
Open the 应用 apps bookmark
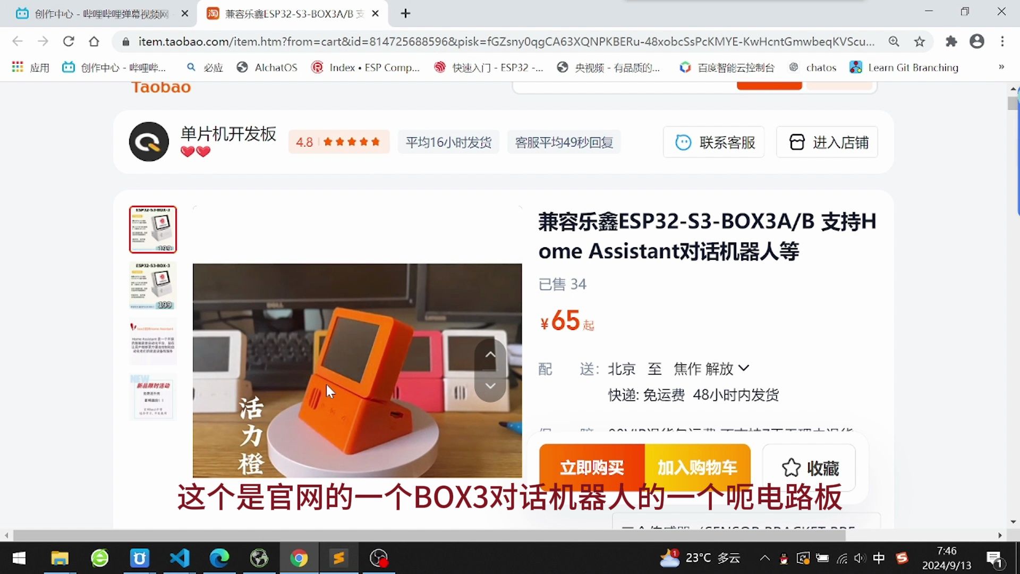point(31,67)
